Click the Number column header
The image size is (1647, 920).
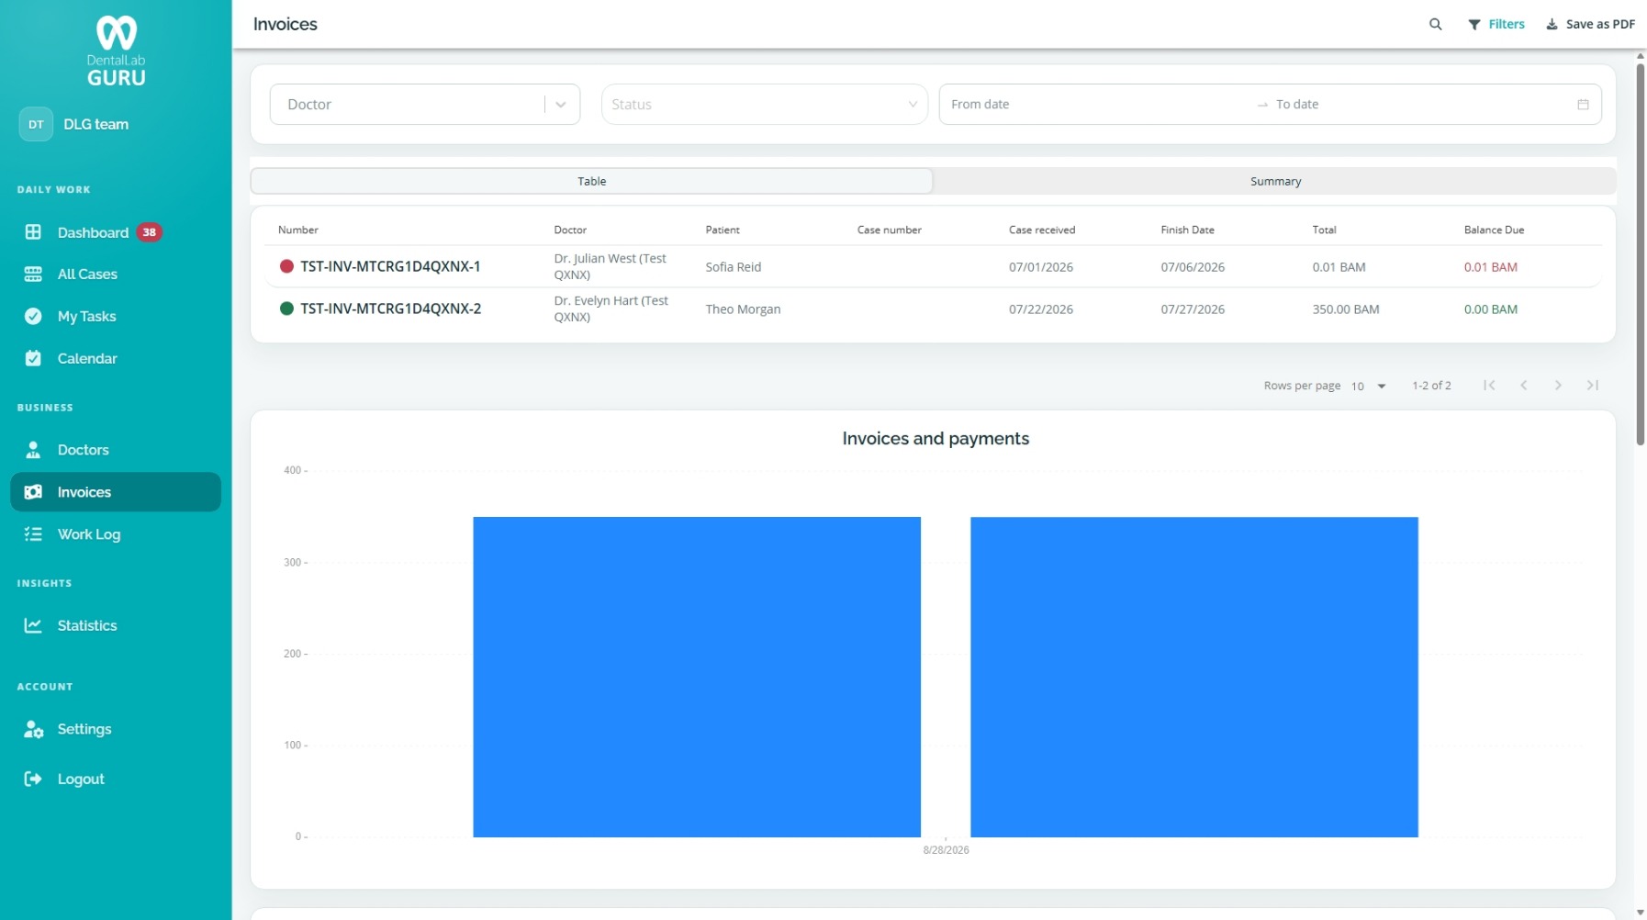[x=298, y=230]
